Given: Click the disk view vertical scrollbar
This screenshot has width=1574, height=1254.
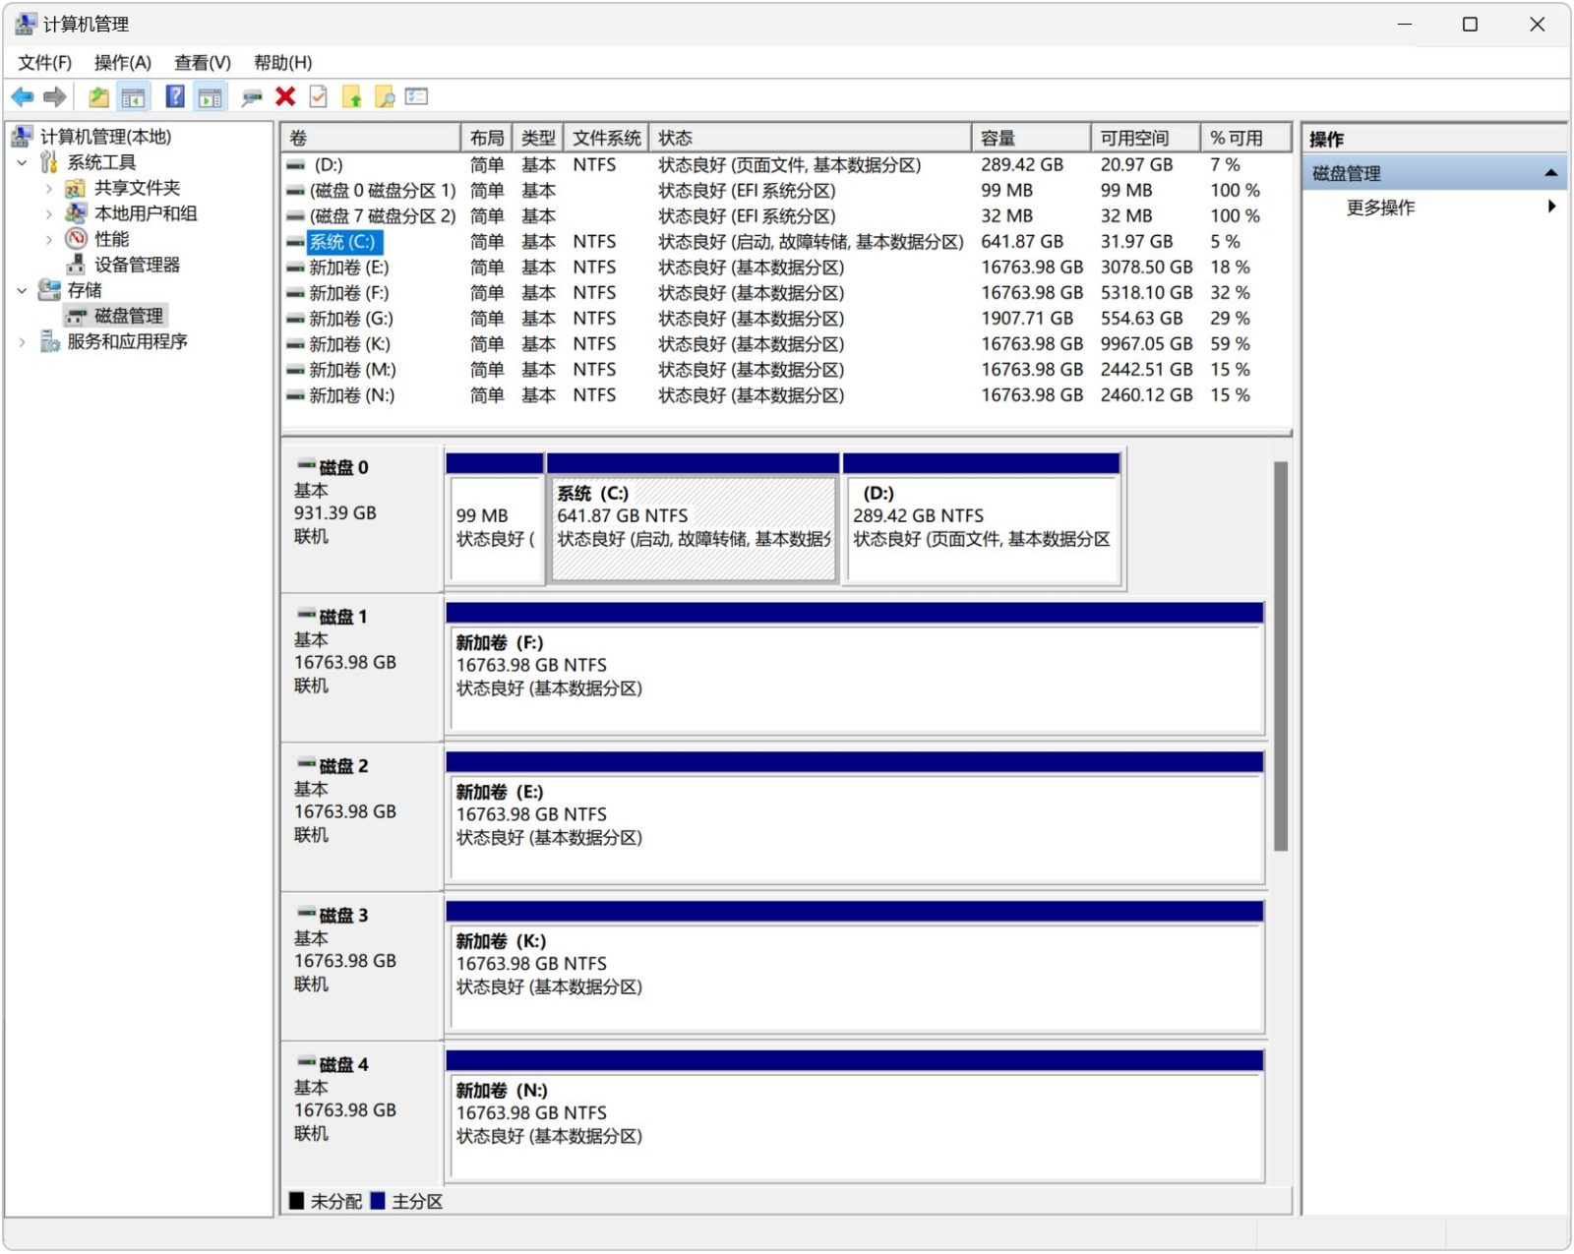Looking at the screenshot, I should 1280,656.
